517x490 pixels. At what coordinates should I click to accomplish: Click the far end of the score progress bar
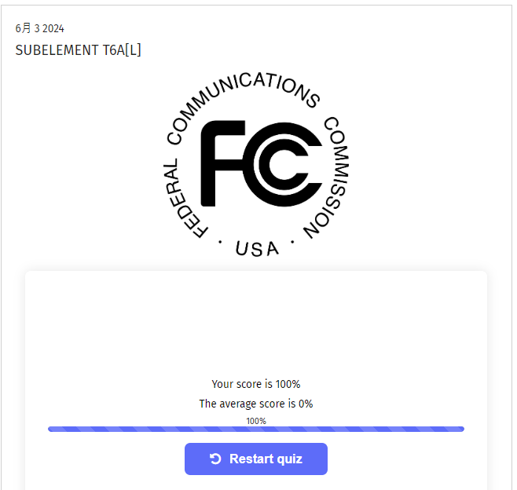tap(460, 429)
